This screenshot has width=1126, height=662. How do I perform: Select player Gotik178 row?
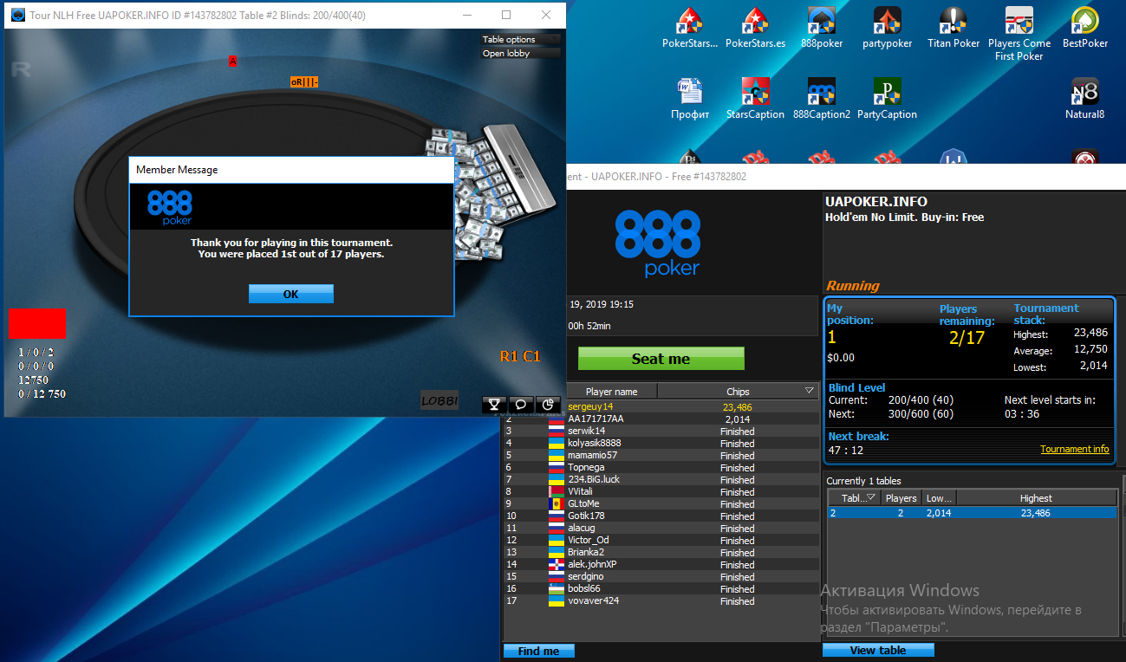[x=661, y=516]
